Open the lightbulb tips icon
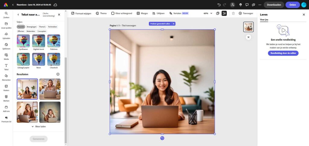Screen dimensions: 309x146 click(241, 5)
